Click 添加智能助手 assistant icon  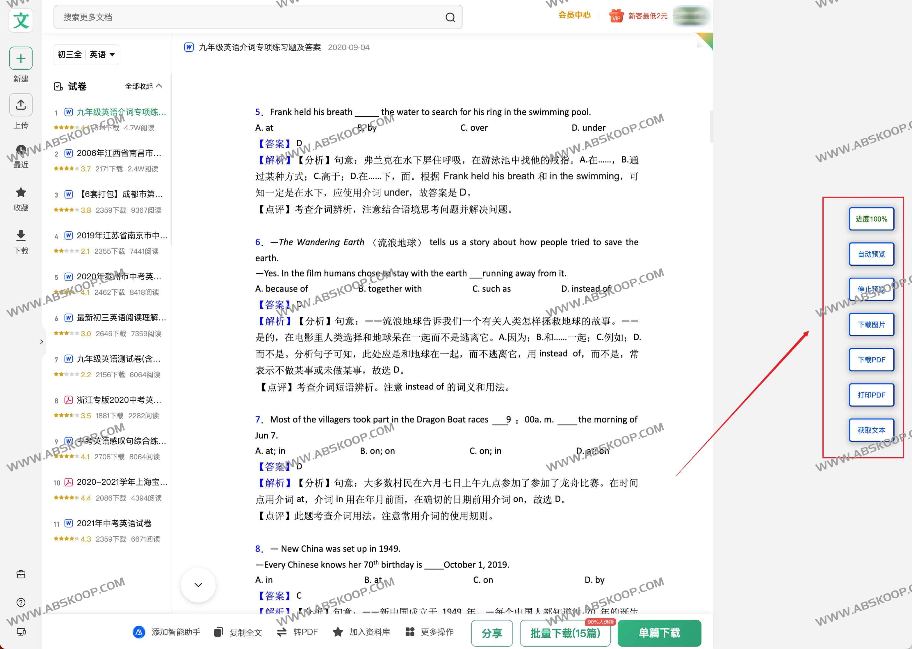pyautogui.click(x=138, y=632)
